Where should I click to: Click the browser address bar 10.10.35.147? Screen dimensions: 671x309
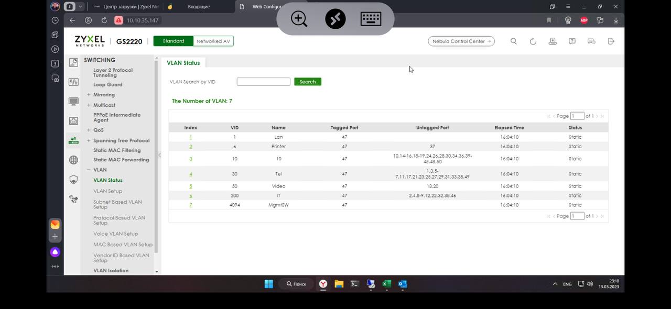[143, 20]
